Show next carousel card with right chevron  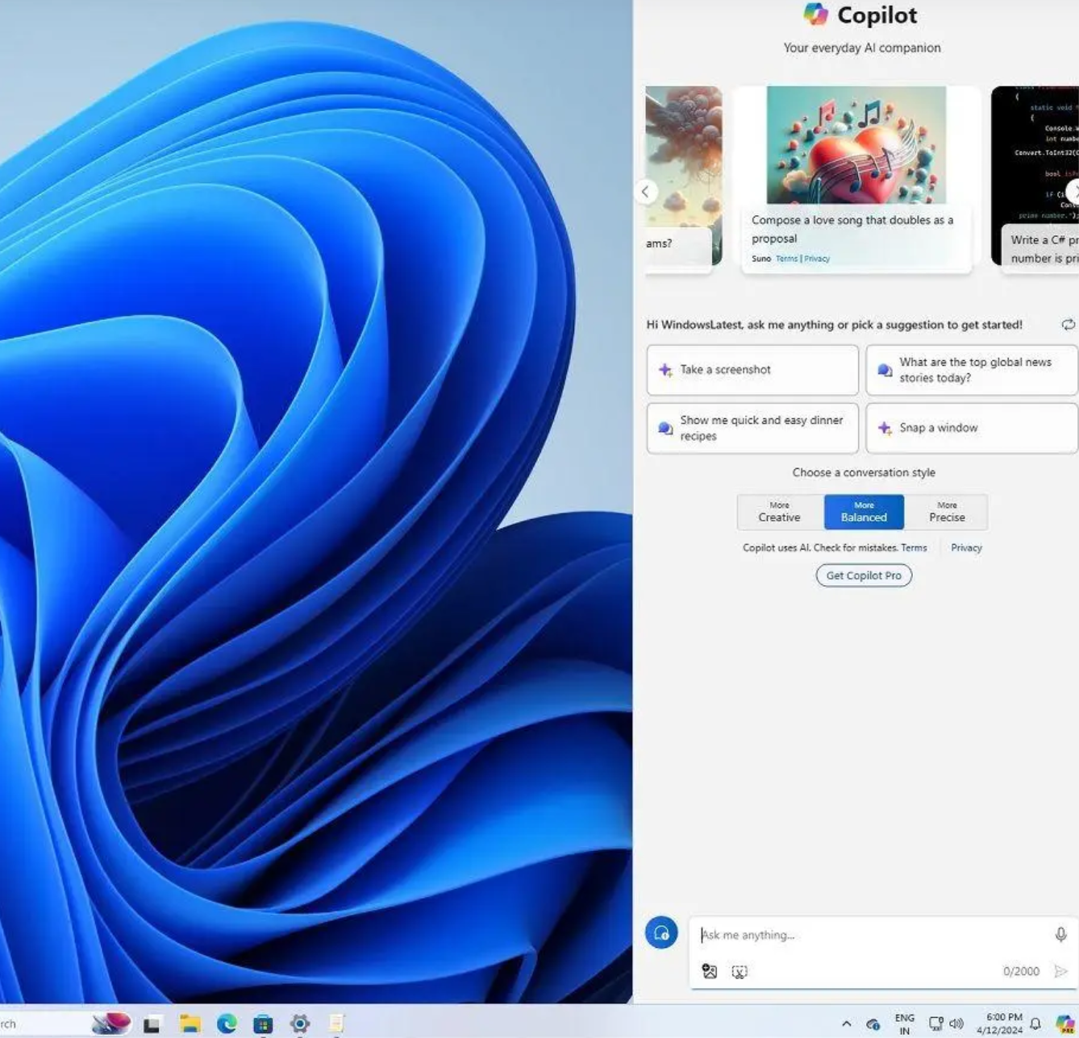[1073, 192]
